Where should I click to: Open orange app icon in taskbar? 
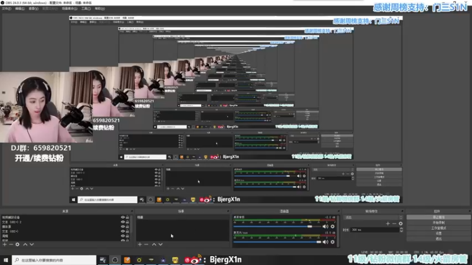point(127,260)
